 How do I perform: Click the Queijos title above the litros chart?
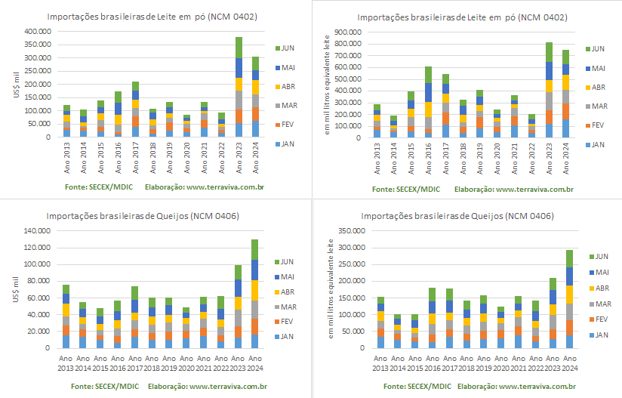click(457, 216)
